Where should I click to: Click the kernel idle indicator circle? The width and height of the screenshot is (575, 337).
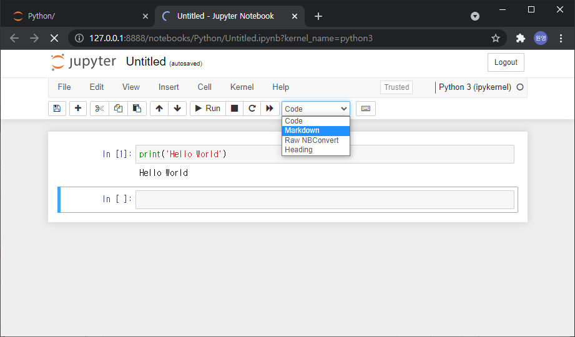[520, 87]
